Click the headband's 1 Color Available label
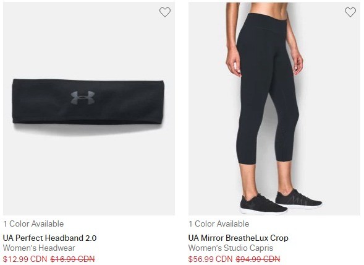Viewport: 364px width, 265px height. (x=33, y=224)
